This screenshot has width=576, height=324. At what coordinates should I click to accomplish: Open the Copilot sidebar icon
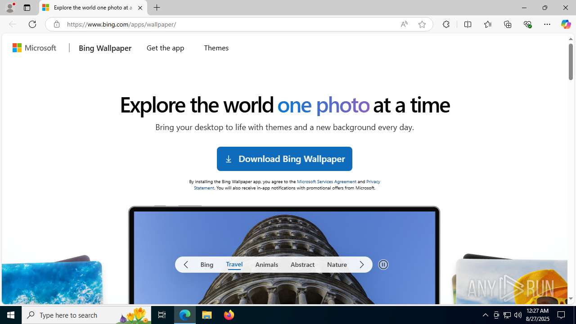pos(566,24)
